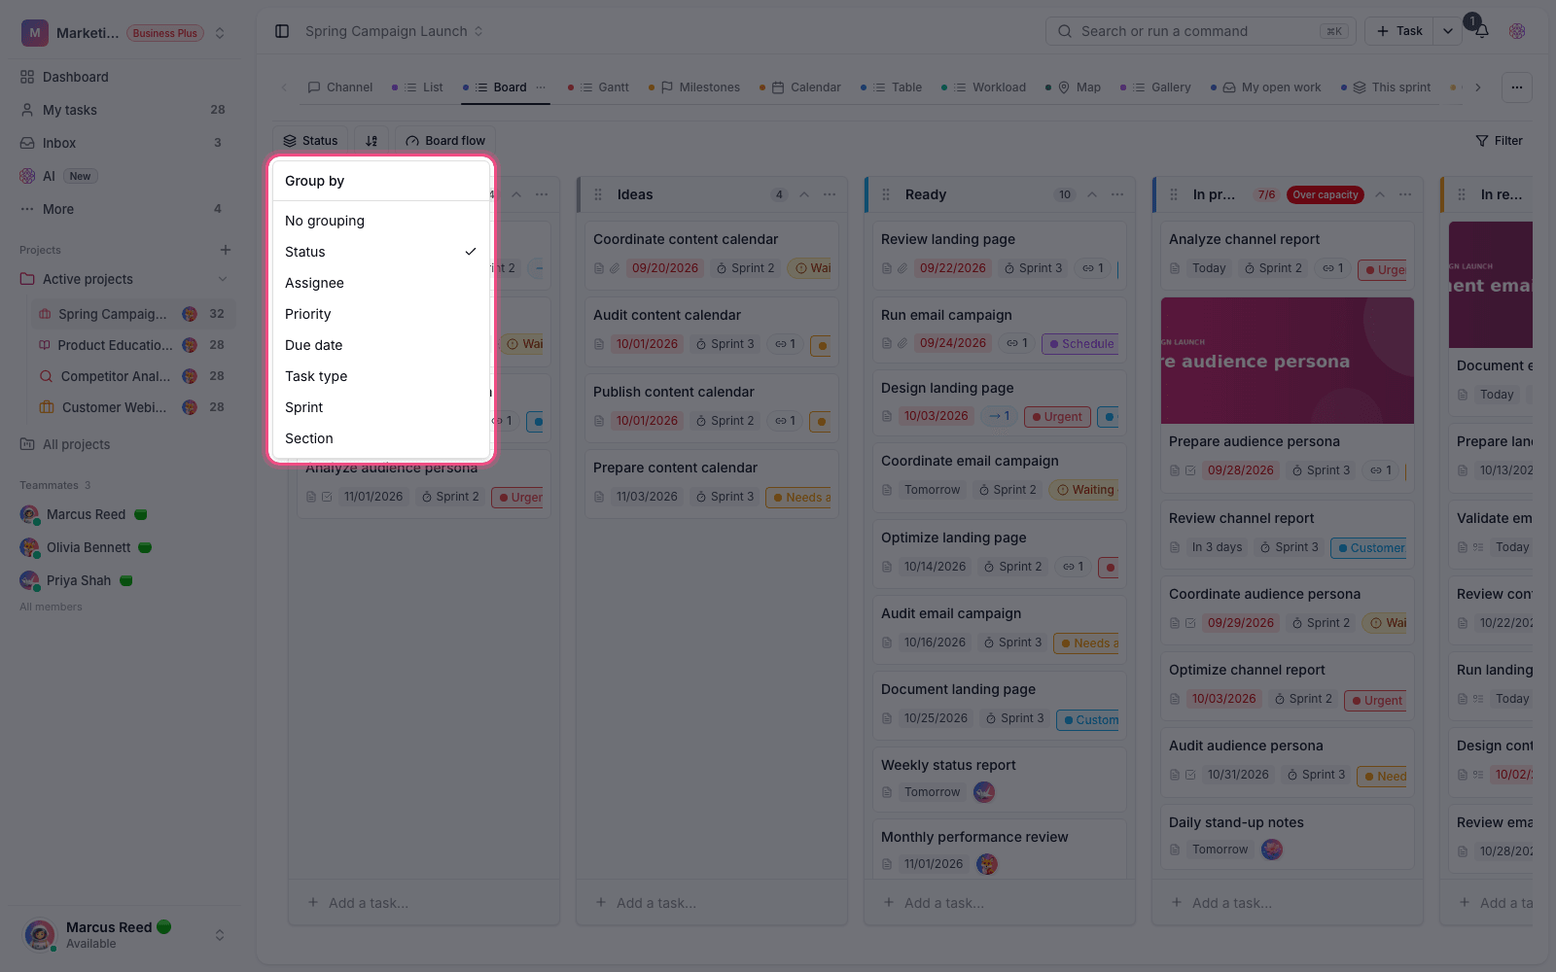Screen dimensions: 1556x972
Task: Group board by Due date
Action: coord(381,345)
